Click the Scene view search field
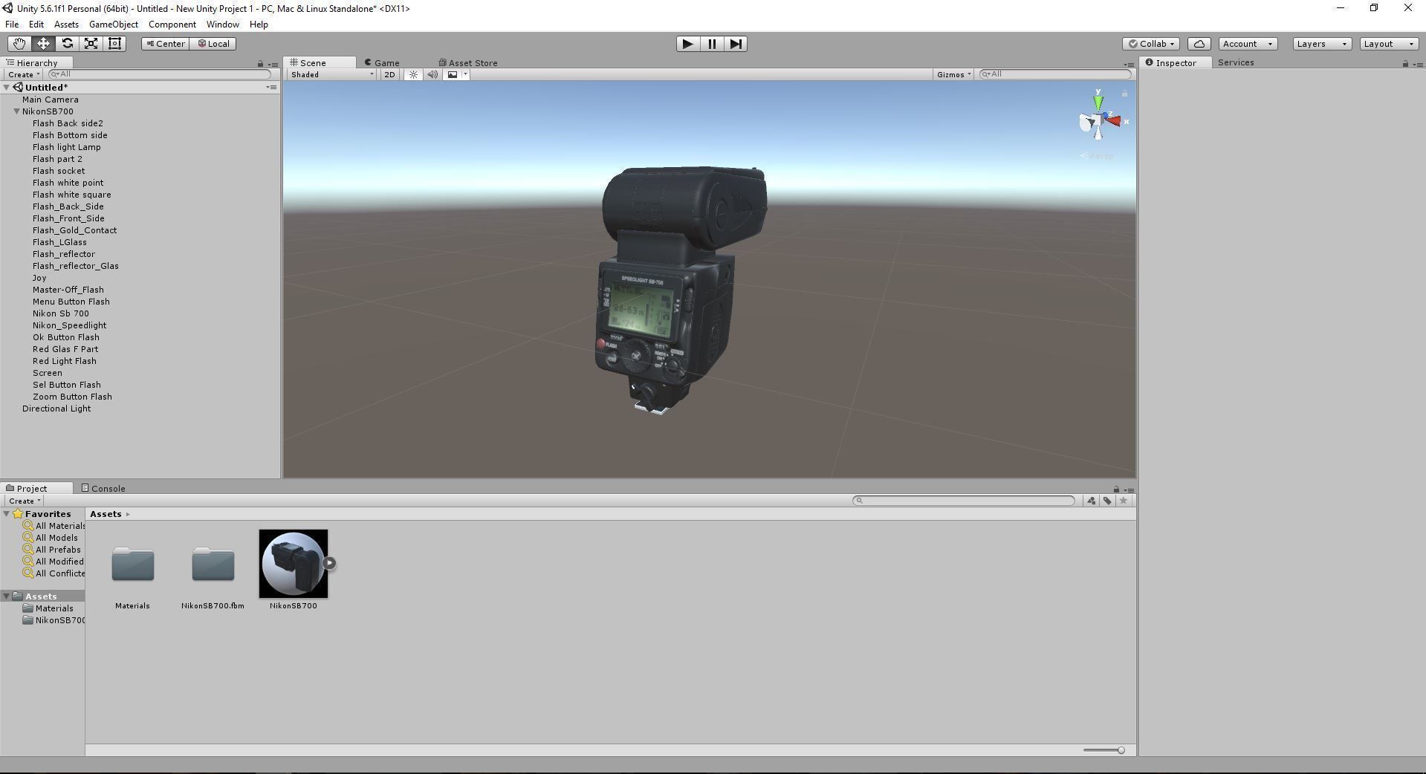Screen dimensions: 1426x774 point(1055,74)
